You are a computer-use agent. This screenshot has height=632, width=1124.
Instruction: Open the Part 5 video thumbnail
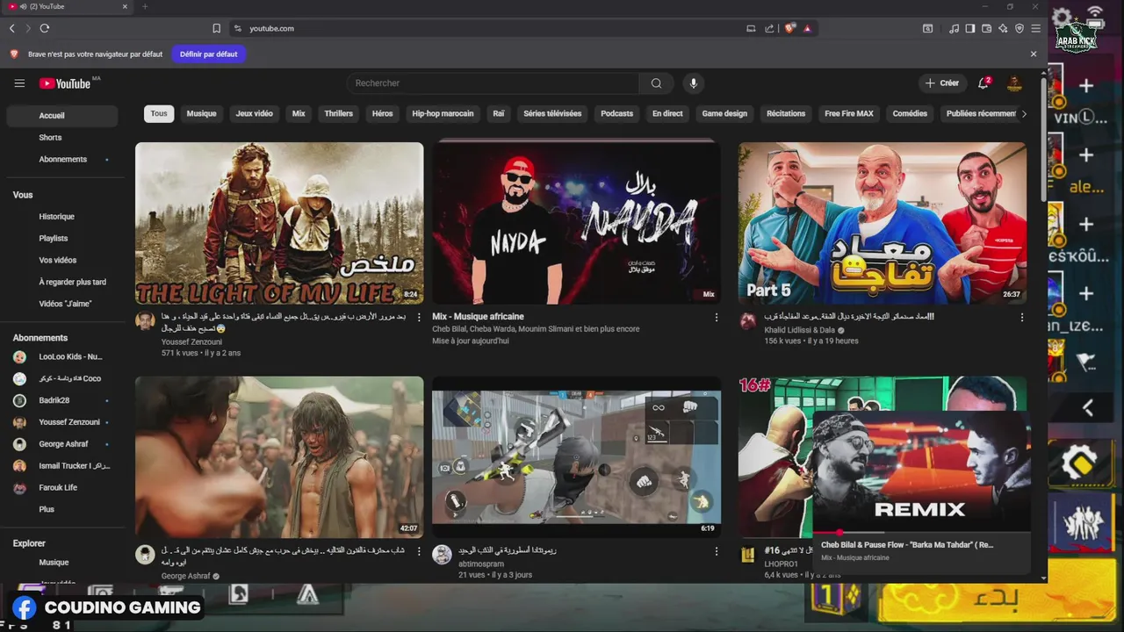point(883,223)
